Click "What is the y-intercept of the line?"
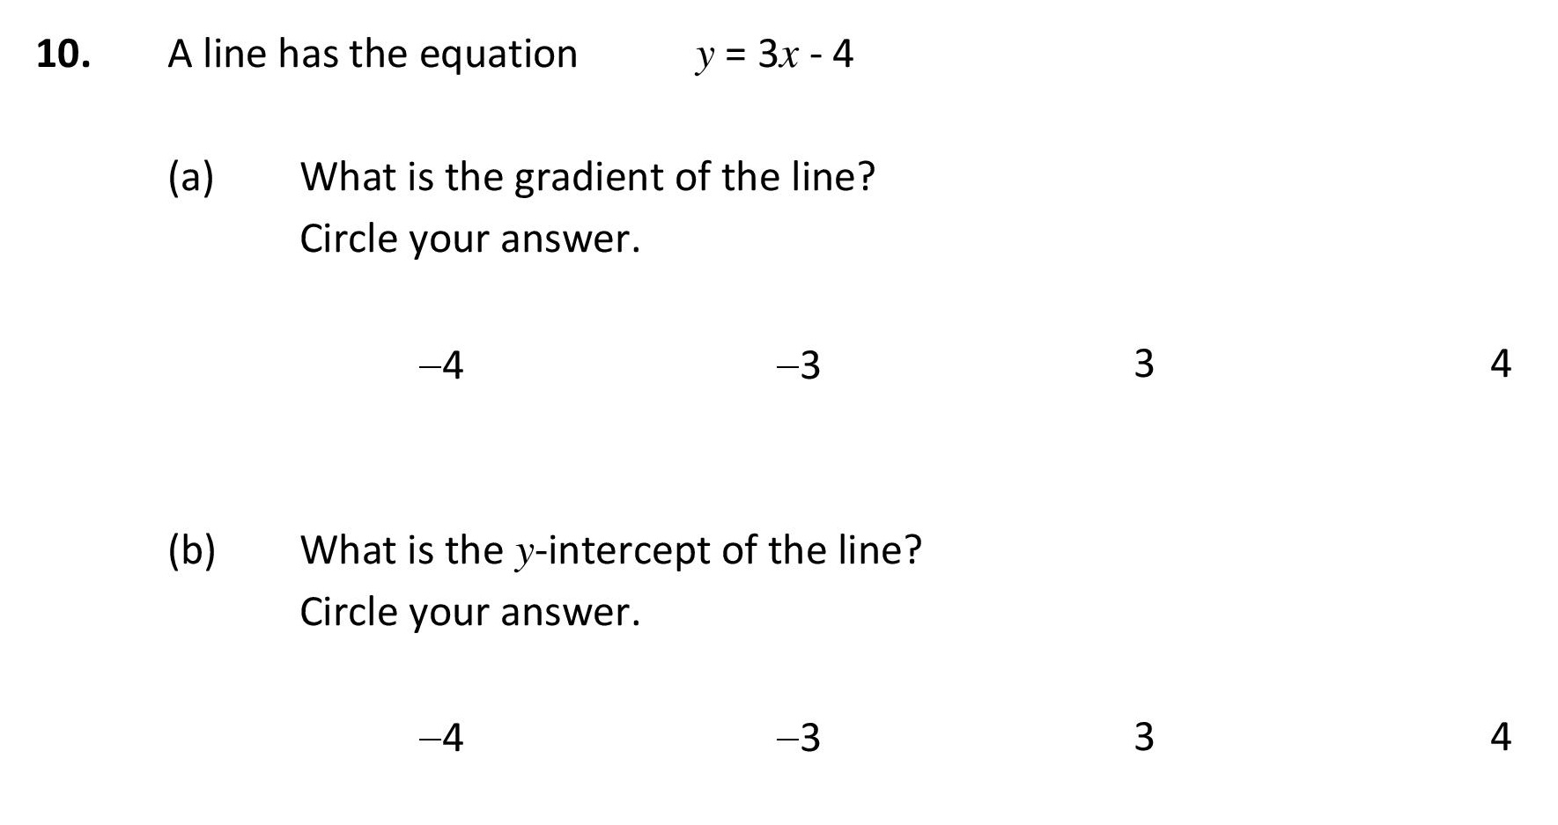 611,552
